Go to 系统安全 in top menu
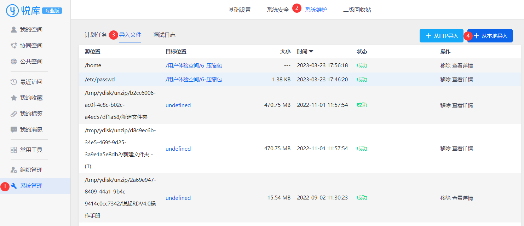Image resolution: width=524 pixels, height=226 pixels. point(278,10)
